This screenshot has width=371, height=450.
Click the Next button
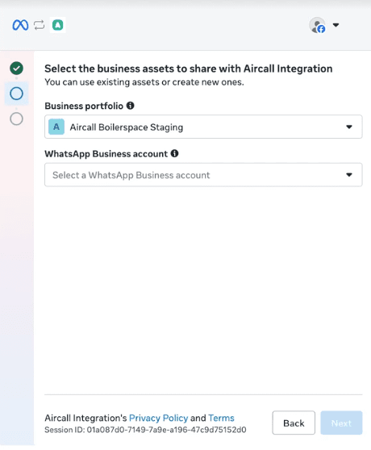341,423
